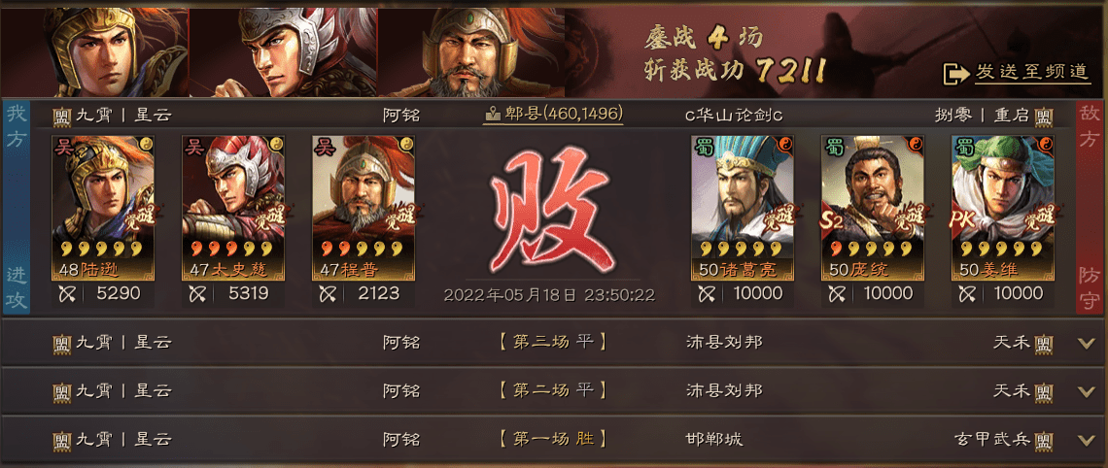Image resolution: width=1108 pixels, height=468 pixels.
Task: Click the archer troop icon under 诸葛亮
Action: [x=707, y=293]
